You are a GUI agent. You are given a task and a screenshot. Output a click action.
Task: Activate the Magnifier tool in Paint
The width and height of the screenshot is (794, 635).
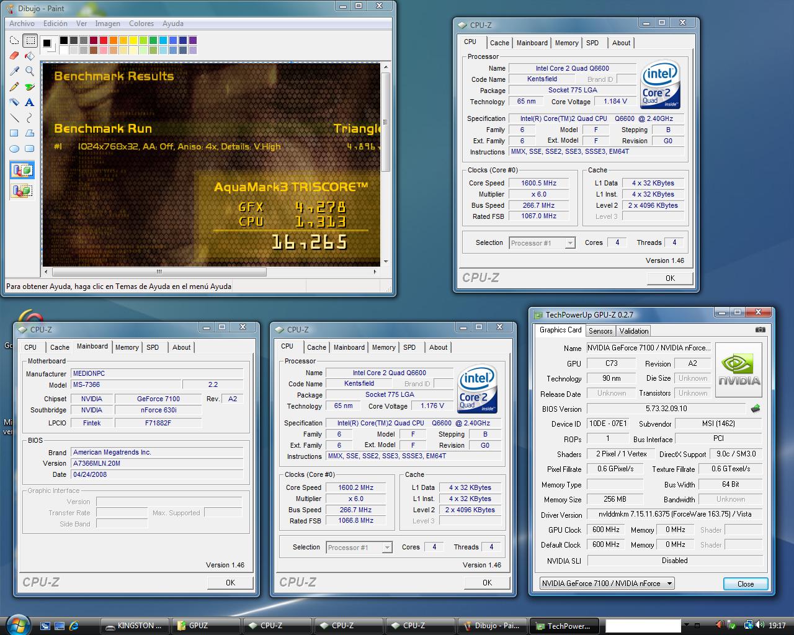click(30, 71)
